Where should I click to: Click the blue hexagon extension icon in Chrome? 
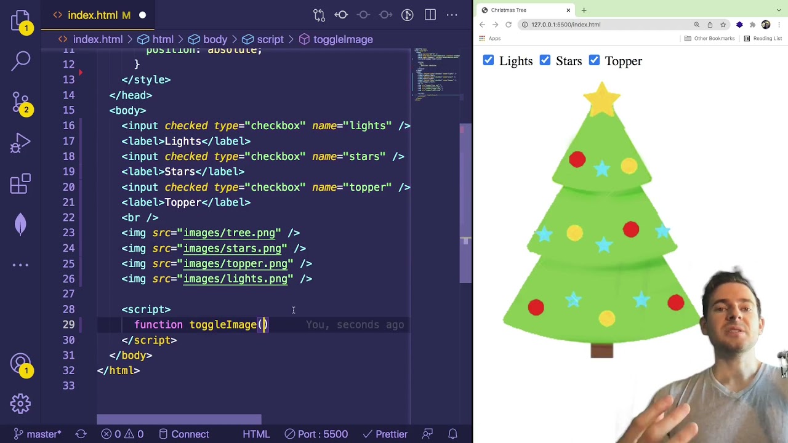[x=739, y=25]
